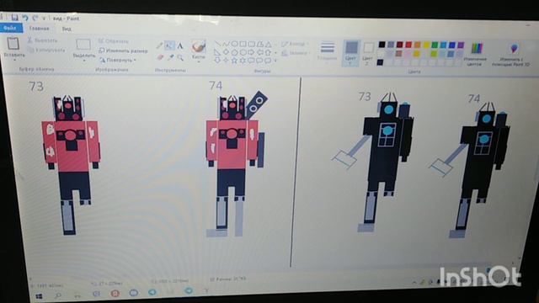Click the Save icon in quick access toolbar
Screen dimensions: 539x303
(x=15, y=17)
